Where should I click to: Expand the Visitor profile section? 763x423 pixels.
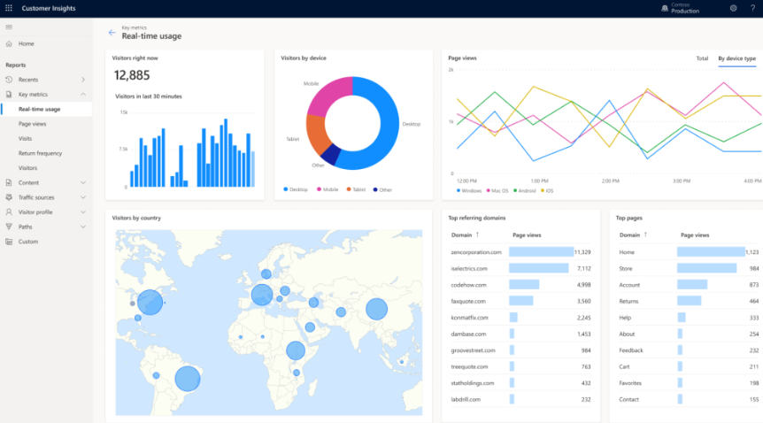tap(83, 212)
